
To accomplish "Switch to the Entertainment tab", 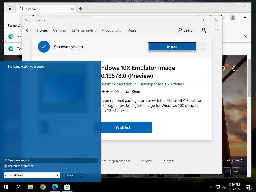I will 84,30.
